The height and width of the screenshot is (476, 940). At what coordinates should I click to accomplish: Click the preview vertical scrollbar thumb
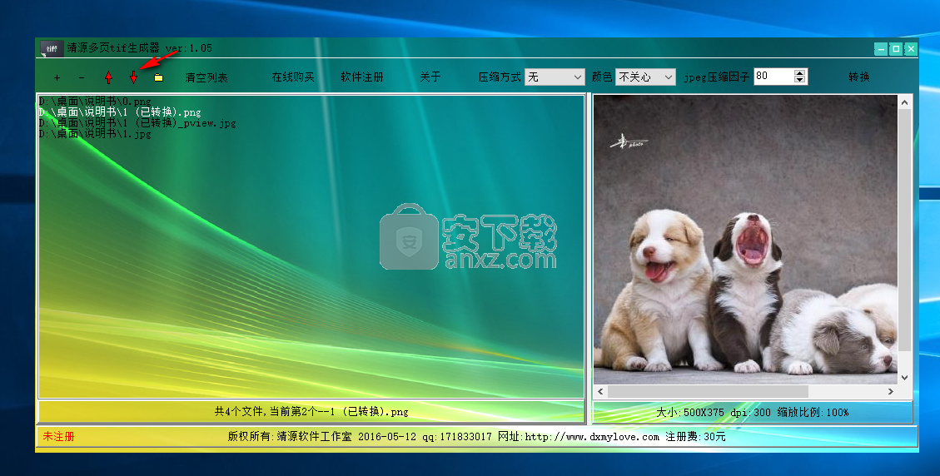(905, 230)
